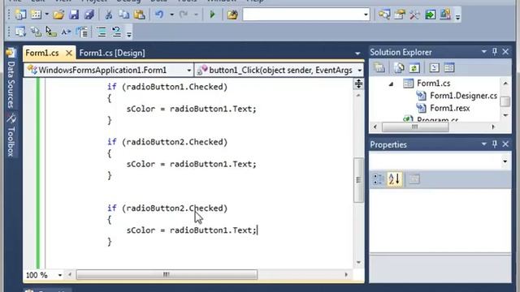
Task: Open the Find combo box dropdown arrow
Action: (x=366, y=15)
